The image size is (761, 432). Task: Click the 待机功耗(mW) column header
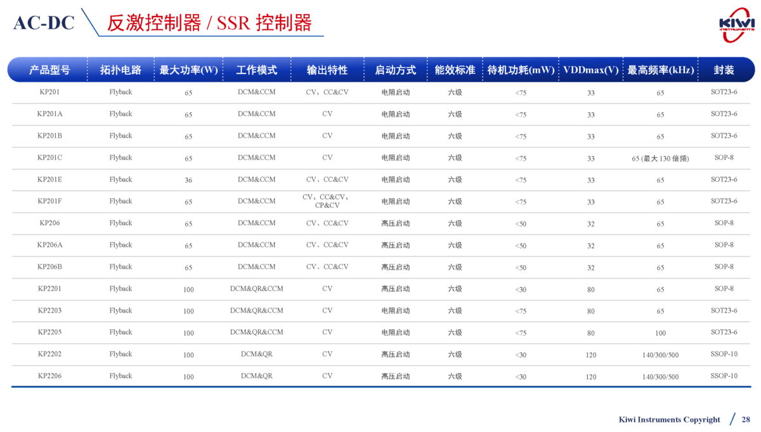521,70
